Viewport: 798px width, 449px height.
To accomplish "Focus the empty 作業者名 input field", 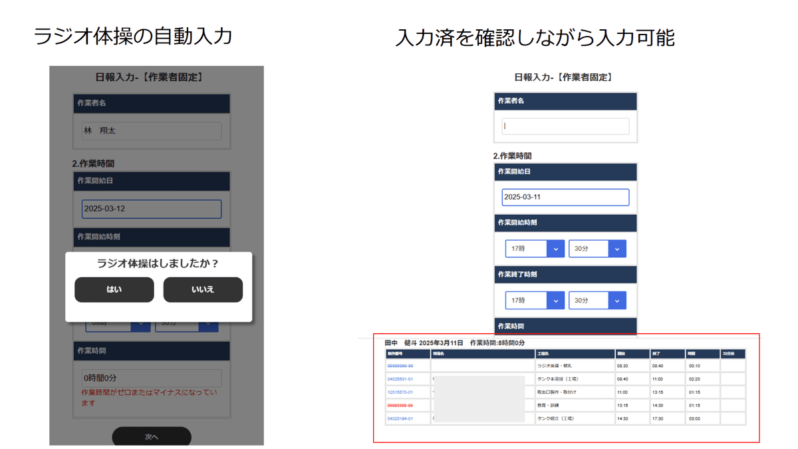I will tap(565, 126).
